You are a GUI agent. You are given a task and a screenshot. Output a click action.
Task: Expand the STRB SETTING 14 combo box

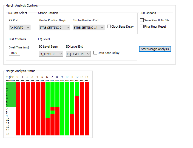coord(89,28)
